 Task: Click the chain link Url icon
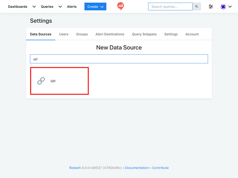pyautogui.click(x=41, y=81)
